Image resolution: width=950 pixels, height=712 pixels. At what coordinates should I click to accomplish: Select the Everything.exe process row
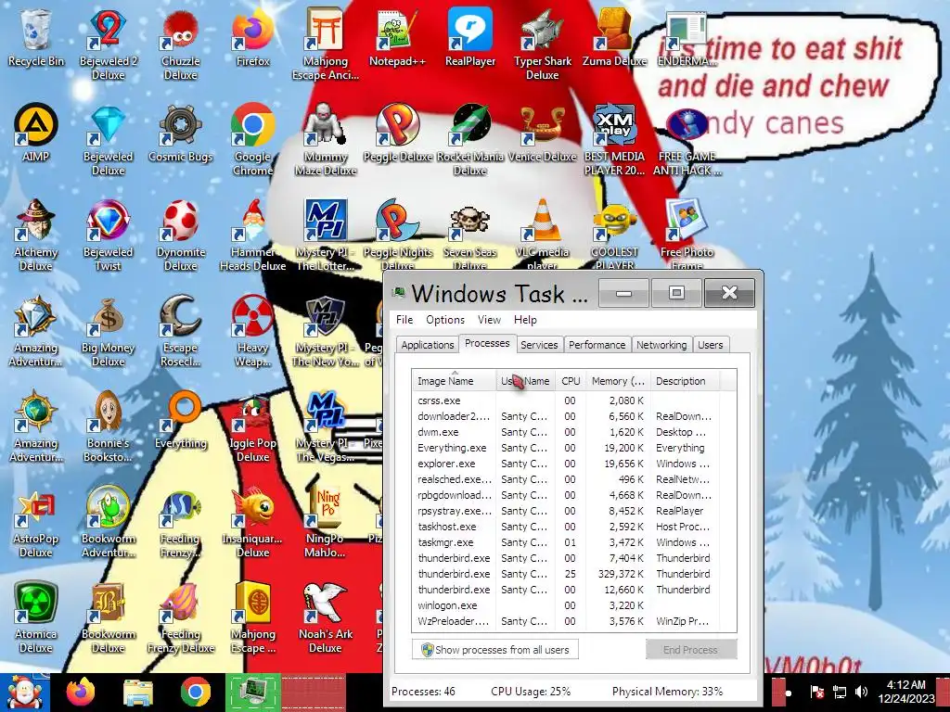coord(573,448)
